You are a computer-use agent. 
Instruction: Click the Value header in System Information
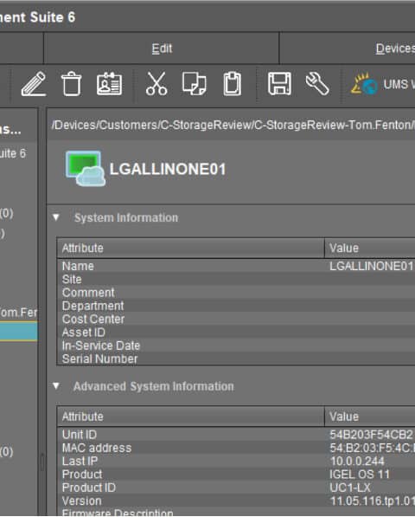click(x=370, y=248)
